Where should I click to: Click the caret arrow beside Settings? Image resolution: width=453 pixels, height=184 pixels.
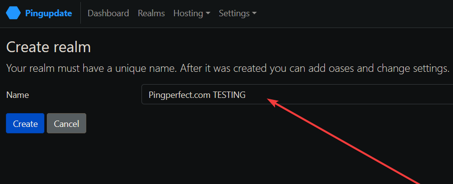pos(254,14)
